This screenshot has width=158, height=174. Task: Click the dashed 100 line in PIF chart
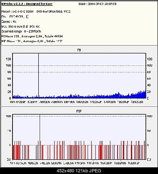[79, 116]
